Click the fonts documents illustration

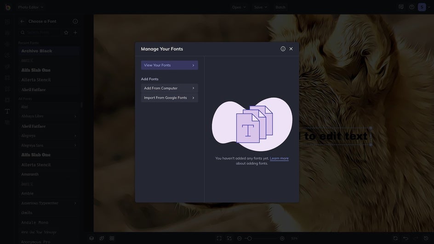click(252, 124)
